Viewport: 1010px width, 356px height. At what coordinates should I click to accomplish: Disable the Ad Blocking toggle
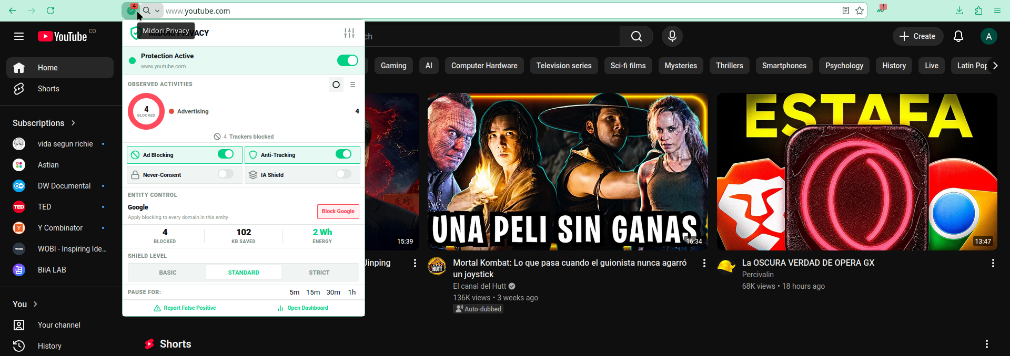click(x=226, y=154)
